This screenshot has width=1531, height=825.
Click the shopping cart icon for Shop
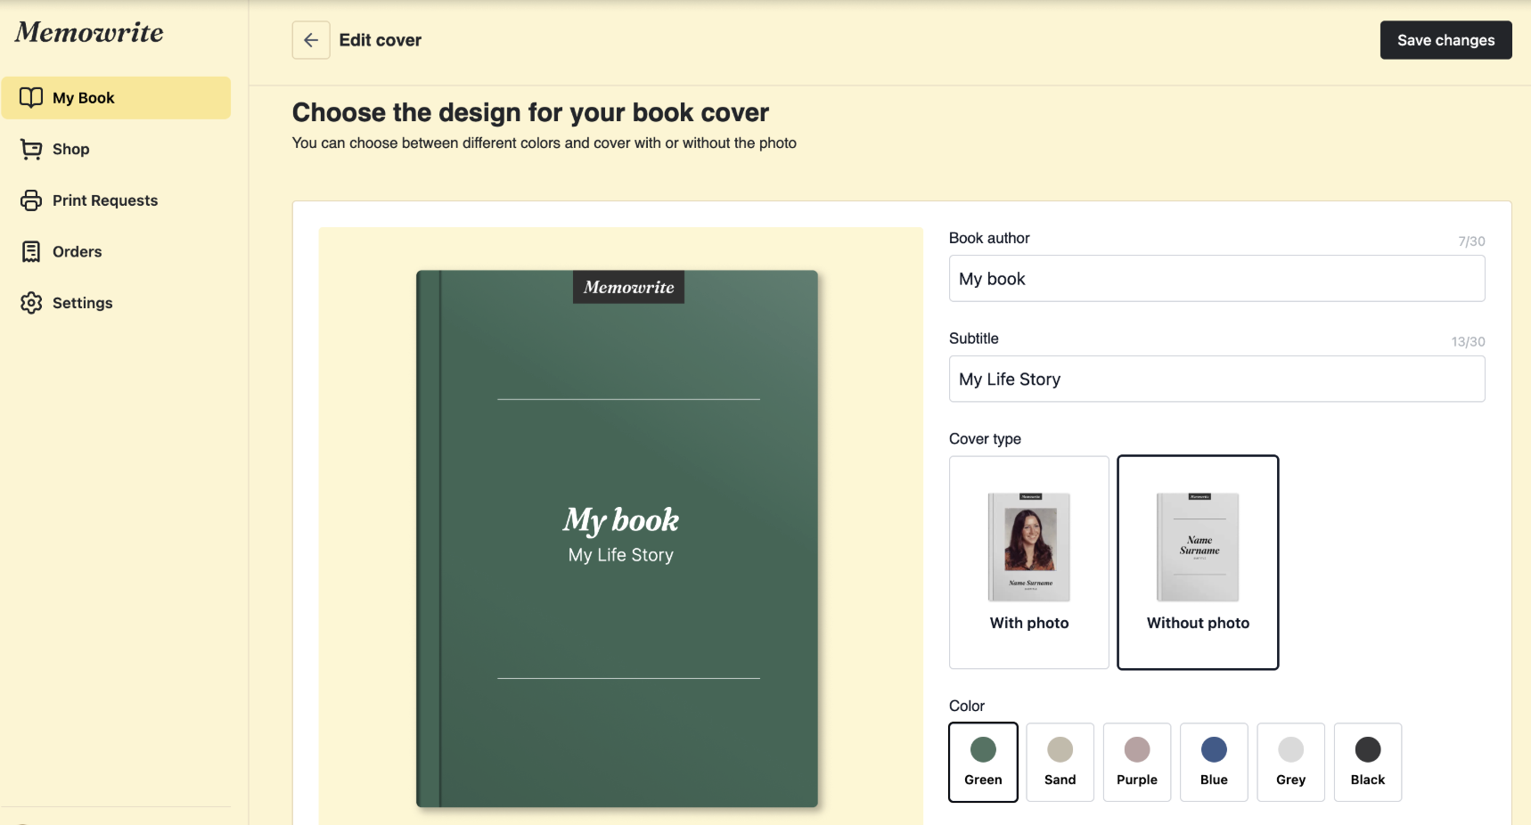31,150
